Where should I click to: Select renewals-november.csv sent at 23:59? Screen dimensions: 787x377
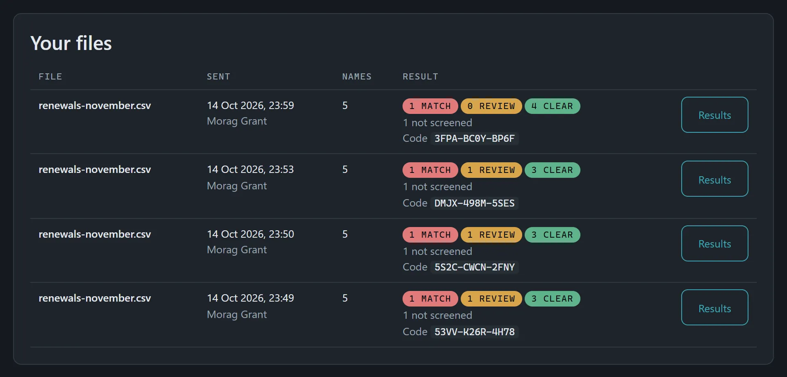[x=95, y=105]
